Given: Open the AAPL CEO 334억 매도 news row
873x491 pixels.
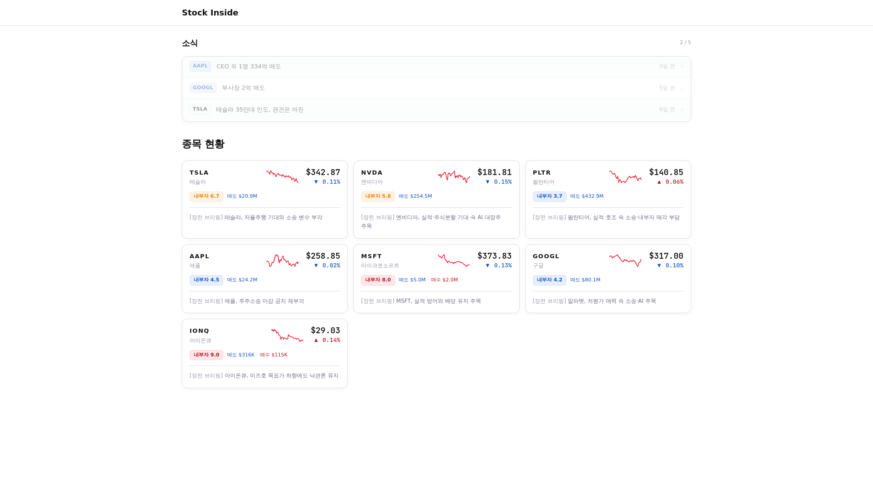Looking at the screenshot, I should coord(436,66).
